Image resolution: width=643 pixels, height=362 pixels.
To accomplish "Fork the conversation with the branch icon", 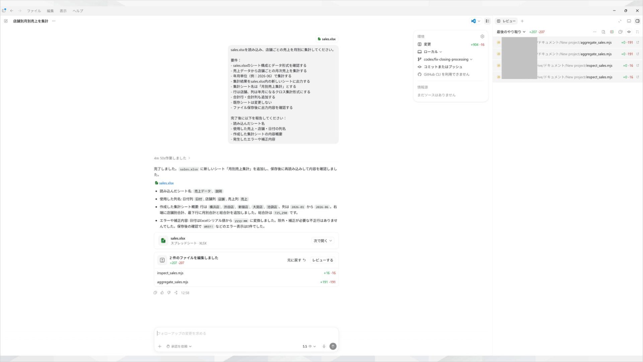I will pos(176,293).
